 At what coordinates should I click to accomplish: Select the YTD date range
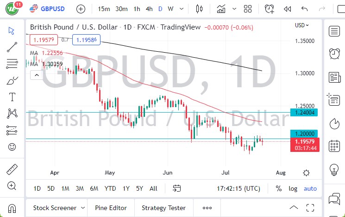coord(110,188)
